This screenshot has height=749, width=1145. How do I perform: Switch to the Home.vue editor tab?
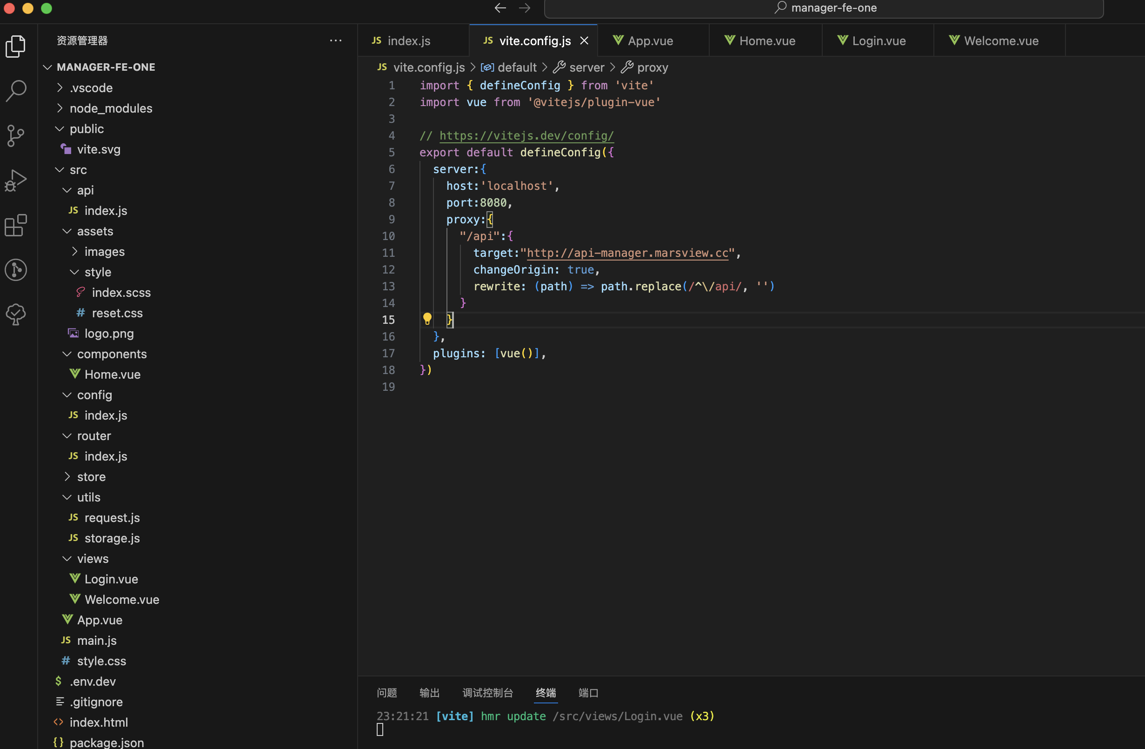click(765, 40)
